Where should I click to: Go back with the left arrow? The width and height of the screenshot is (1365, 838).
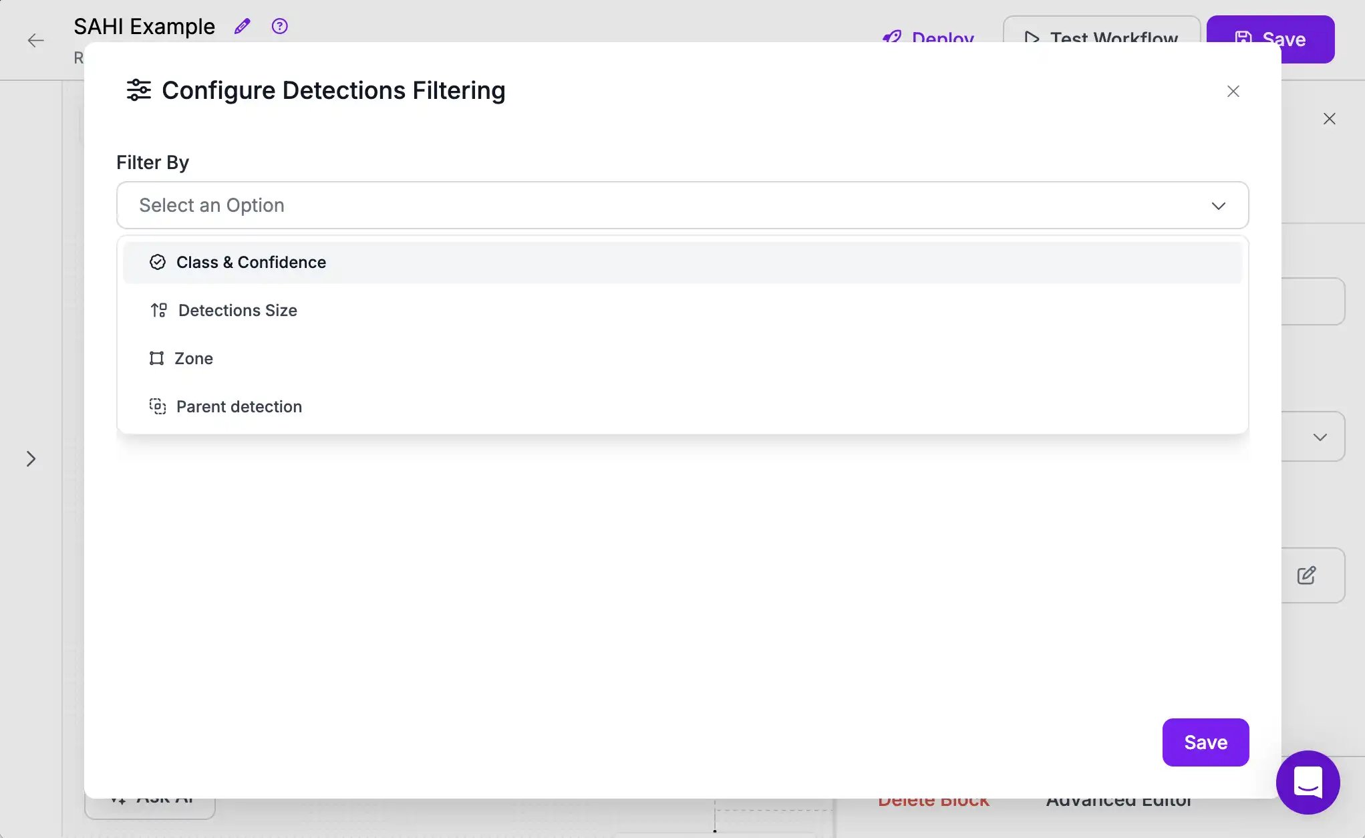36,41
